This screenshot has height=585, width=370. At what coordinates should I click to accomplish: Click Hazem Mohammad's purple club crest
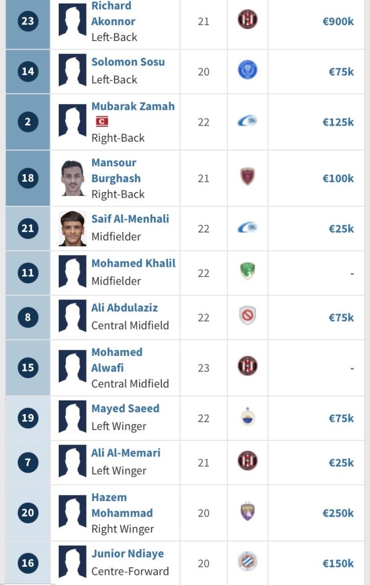247,511
